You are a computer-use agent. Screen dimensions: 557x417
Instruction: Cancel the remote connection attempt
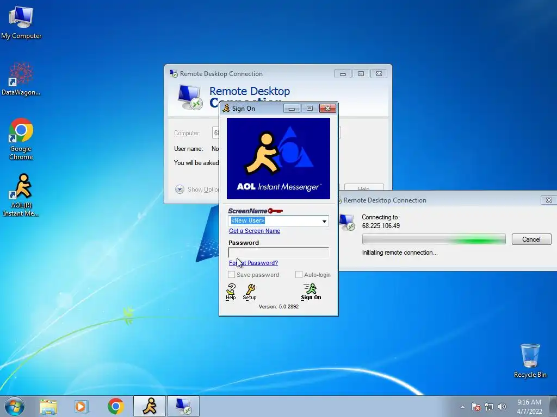[531, 239]
